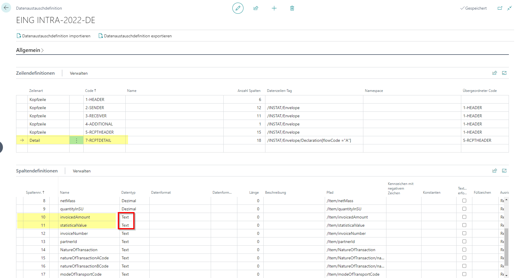Open the Edit pencil icon in the toolbar
Viewport: 520px width, 278px height.
click(x=238, y=8)
